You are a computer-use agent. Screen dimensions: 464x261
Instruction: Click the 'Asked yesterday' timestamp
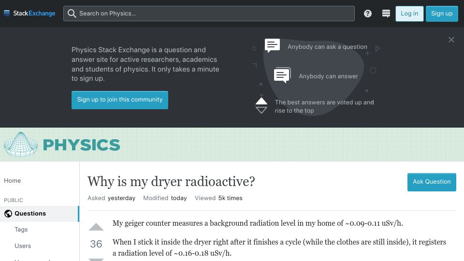click(x=111, y=198)
